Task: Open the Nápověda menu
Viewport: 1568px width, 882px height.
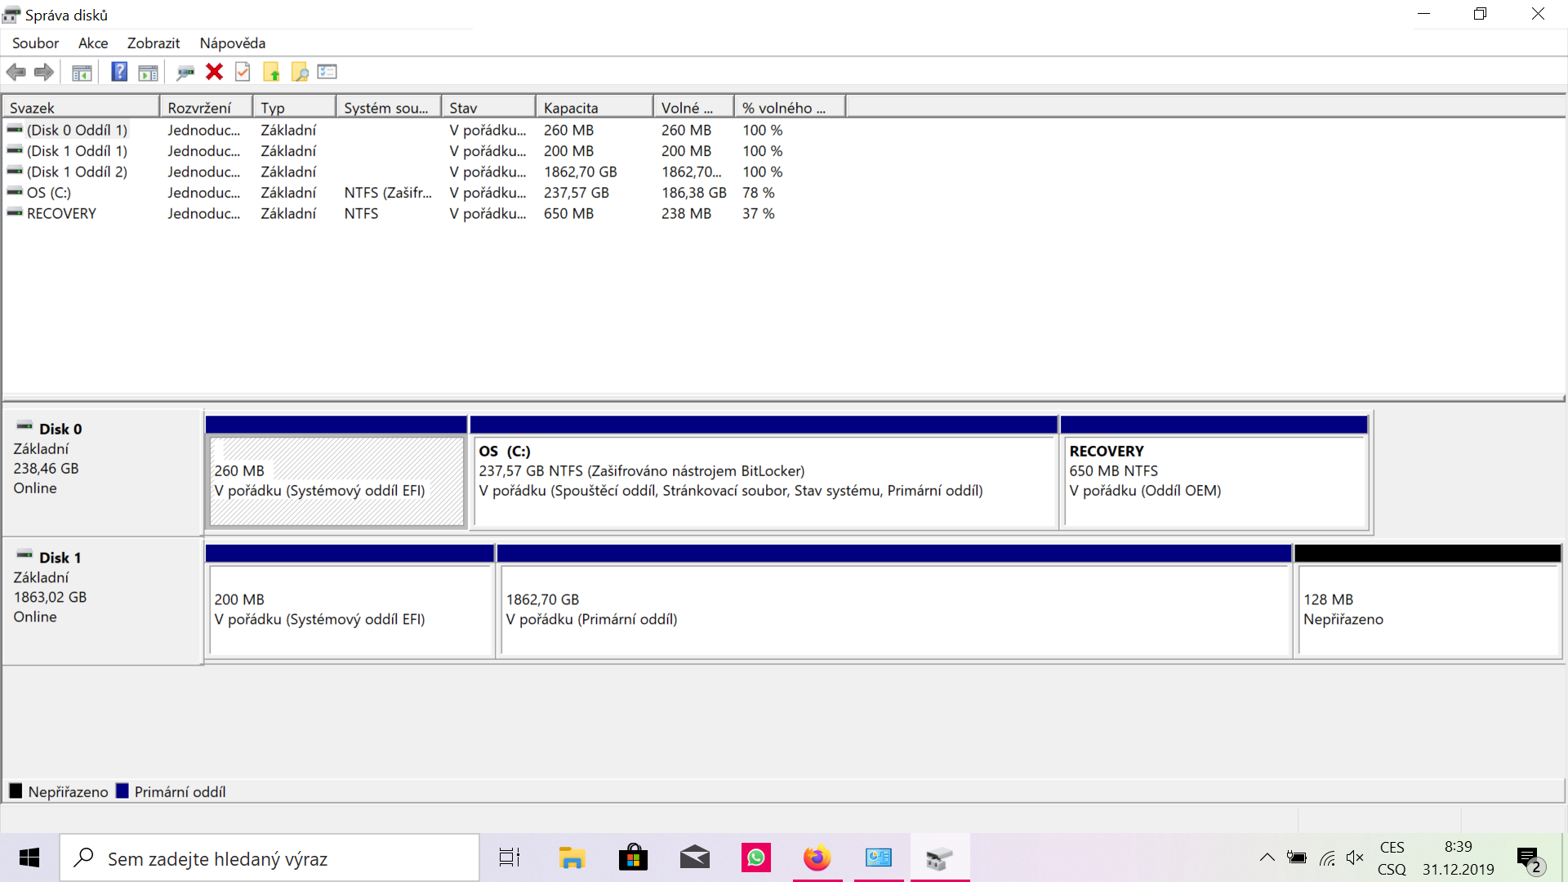Action: pos(232,43)
